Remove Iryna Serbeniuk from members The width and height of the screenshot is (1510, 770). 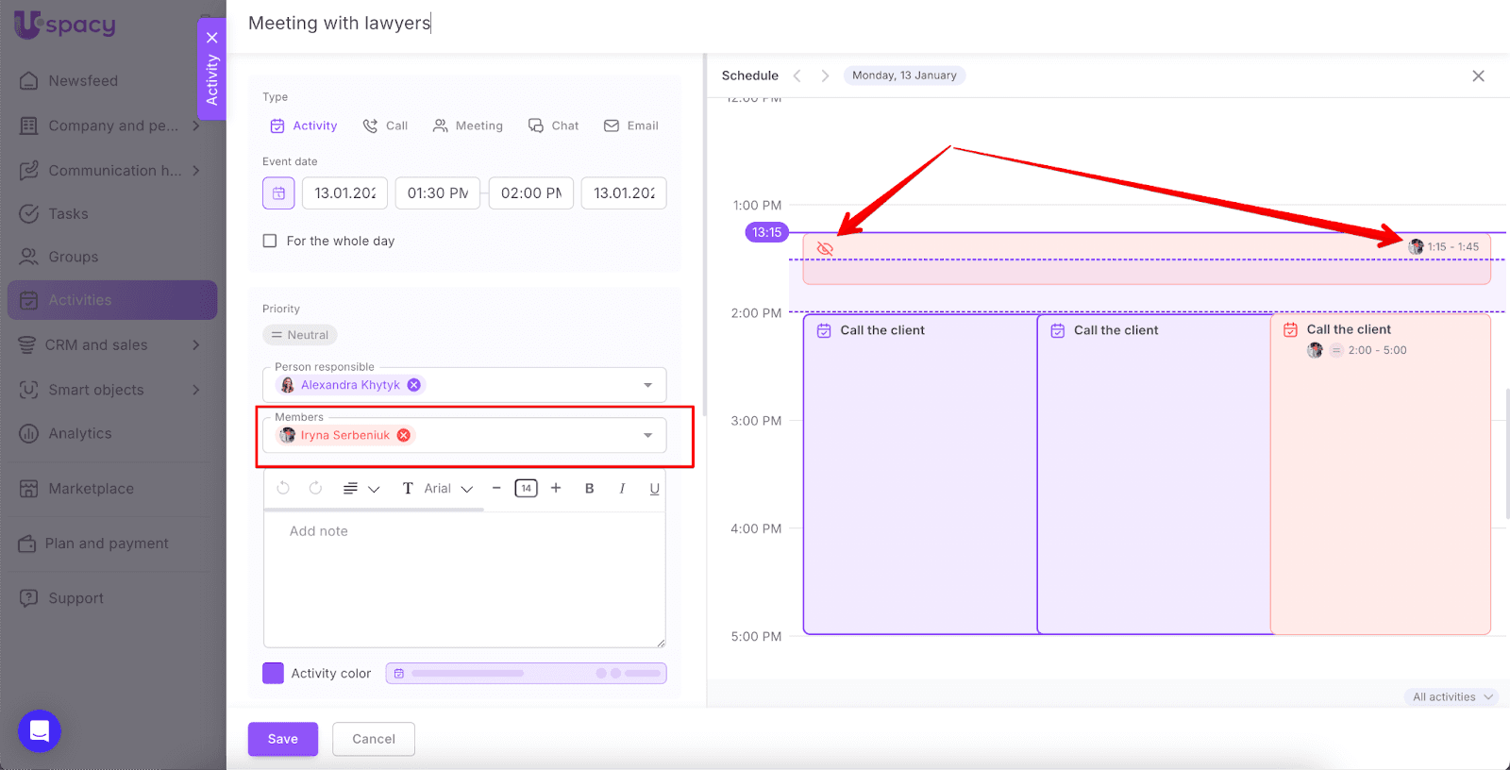tap(404, 435)
